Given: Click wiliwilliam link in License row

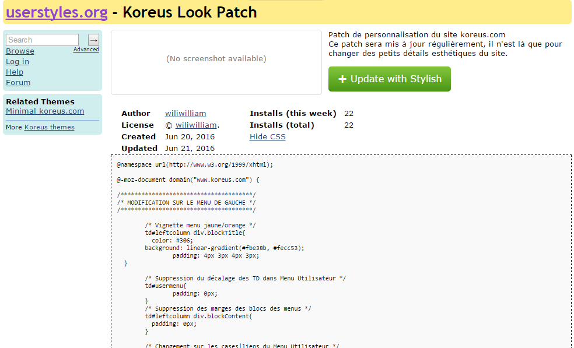Looking at the screenshot, I should pos(197,125).
